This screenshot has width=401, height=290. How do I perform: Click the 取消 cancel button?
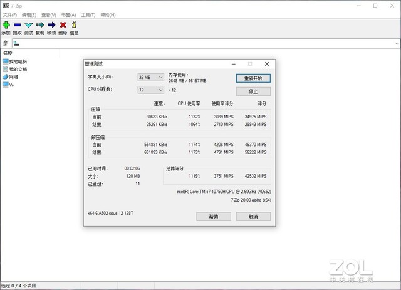click(x=253, y=217)
